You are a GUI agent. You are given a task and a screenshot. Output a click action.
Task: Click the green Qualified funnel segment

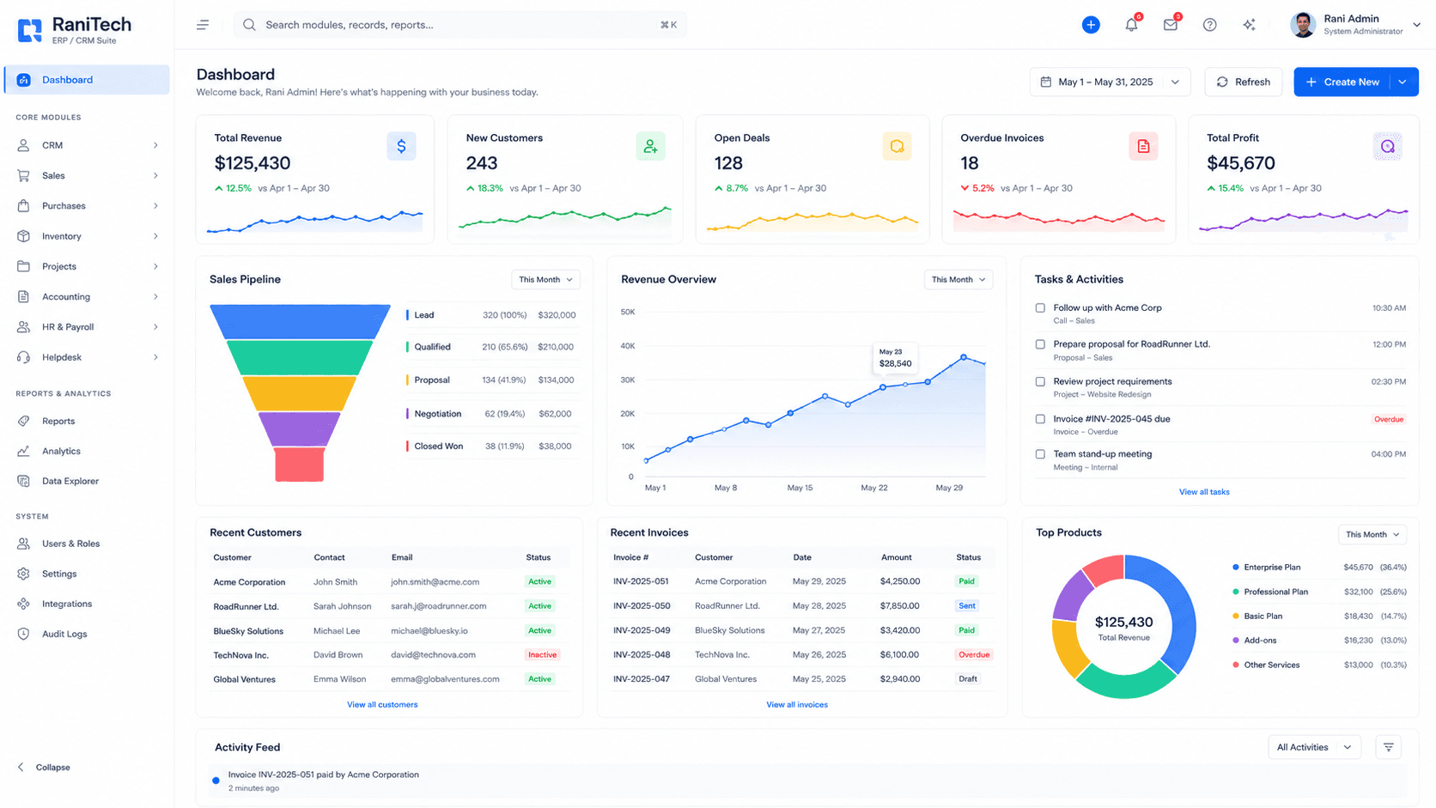[x=300, y=357]
